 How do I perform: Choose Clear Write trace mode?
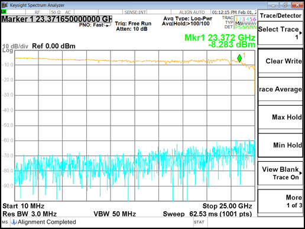point(280,61)
